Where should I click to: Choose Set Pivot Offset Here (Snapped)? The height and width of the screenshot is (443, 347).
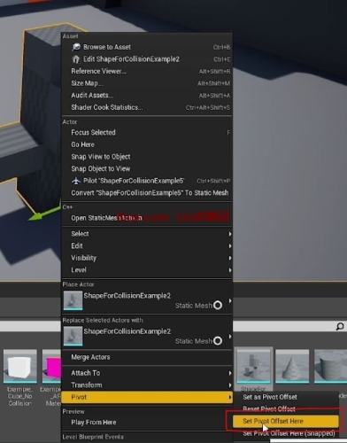286,433
